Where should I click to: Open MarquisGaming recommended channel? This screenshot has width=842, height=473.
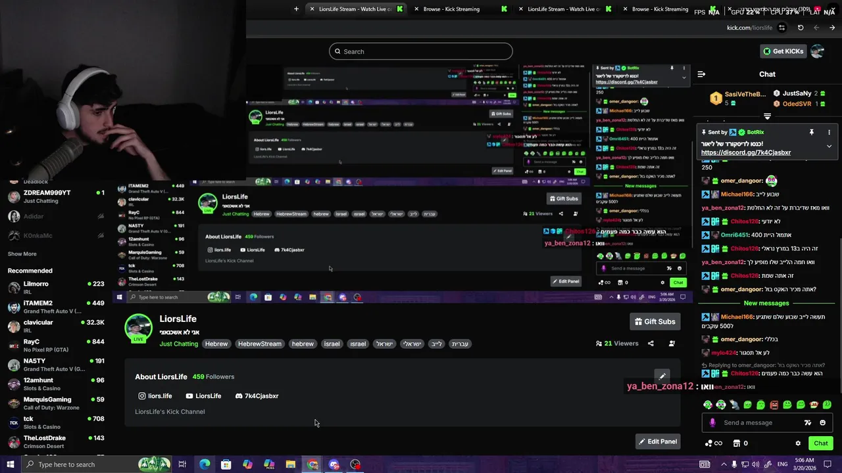click(56, 403)
